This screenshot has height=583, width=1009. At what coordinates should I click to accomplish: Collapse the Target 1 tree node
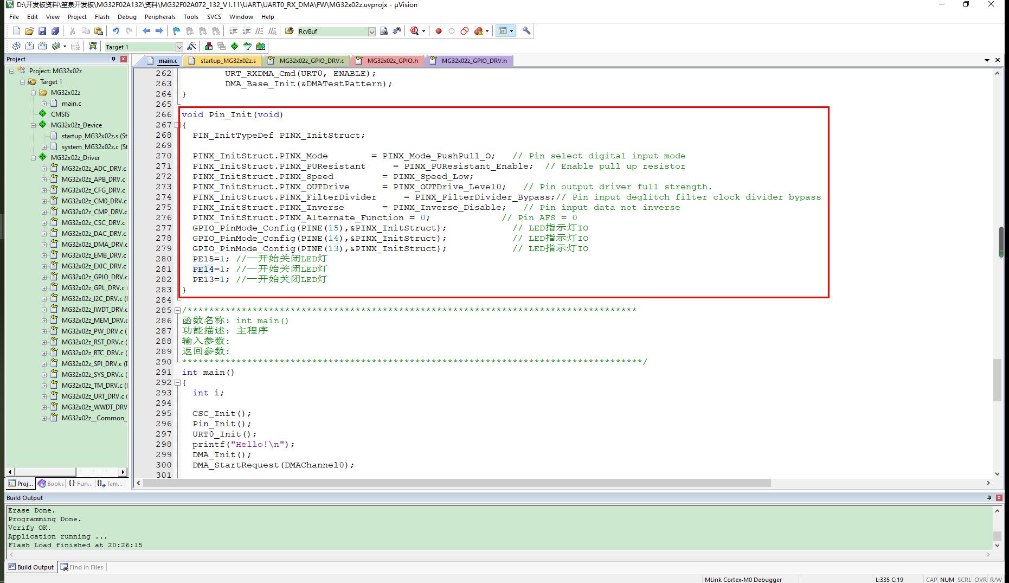[x=22, y=82]
